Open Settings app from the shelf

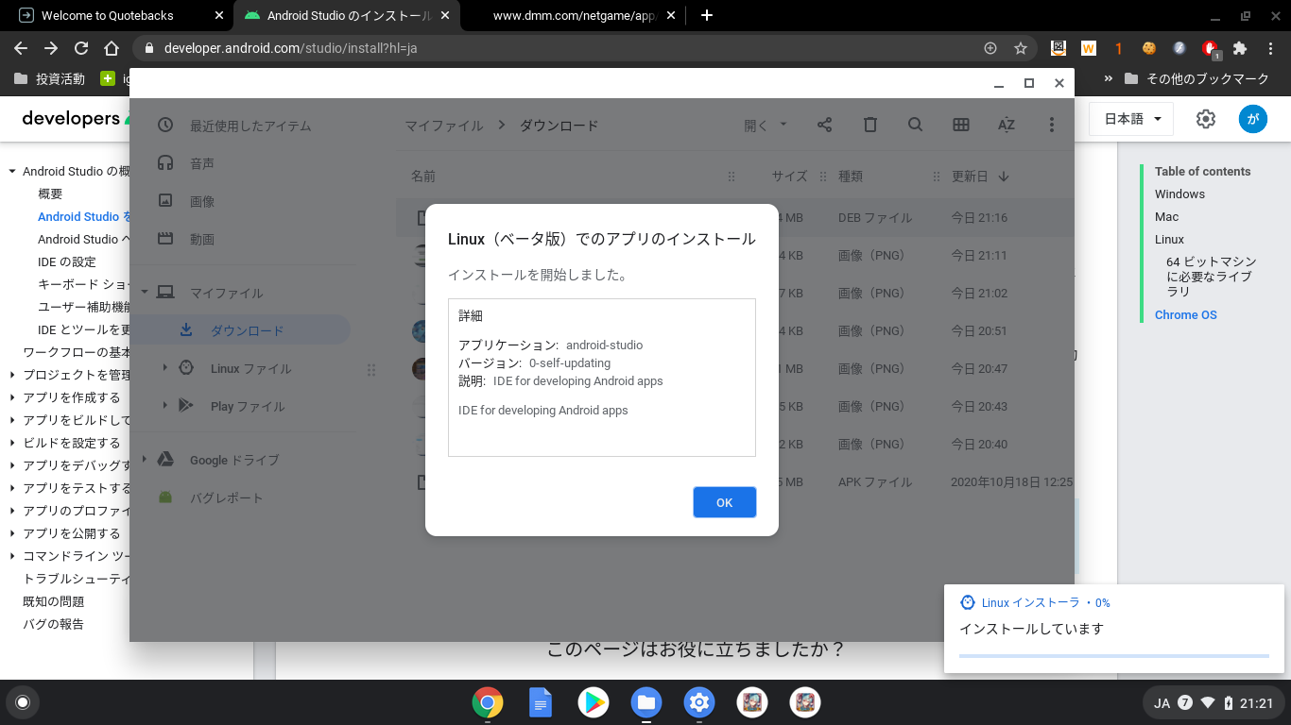pos(699,702)
